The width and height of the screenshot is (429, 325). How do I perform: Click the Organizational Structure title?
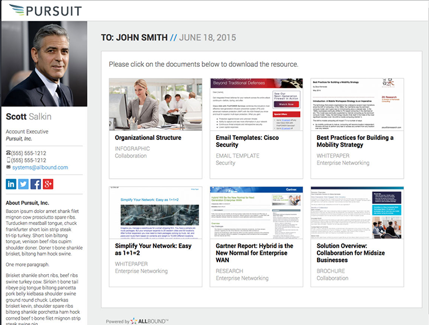coord(148,138)
